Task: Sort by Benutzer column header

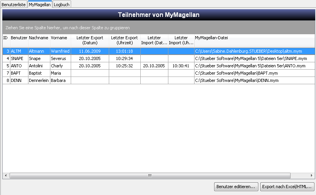Action: (19, 40)
